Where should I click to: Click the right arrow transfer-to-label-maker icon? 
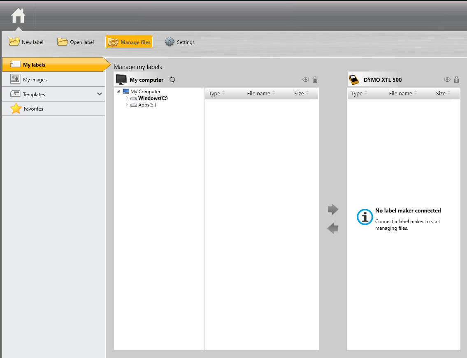click(333, 210)
